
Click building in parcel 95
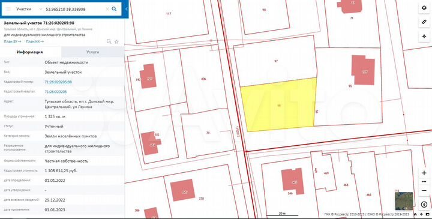(363, 70)
